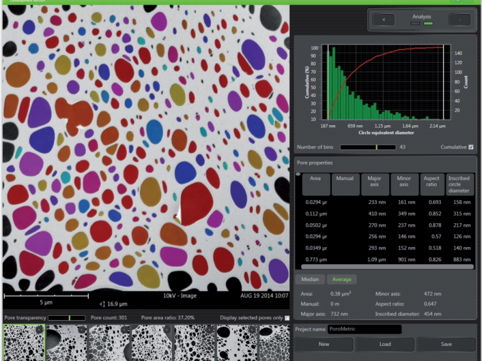Screen dimensions: 482x361
Task: Open the sixth image thumbnail
Action: pos(237,342)
